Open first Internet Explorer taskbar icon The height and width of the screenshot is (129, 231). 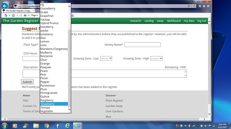coord(68,126)
